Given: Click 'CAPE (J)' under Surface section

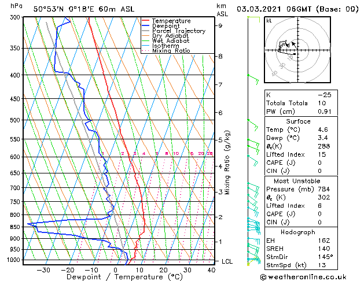Looking at the screenshot, I should coord(281,162).
